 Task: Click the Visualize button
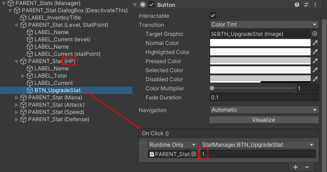click(264, 120)
